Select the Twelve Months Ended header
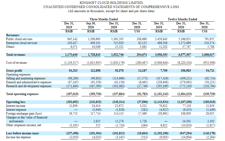Viewport: 225px width, 141px height. 182,19
